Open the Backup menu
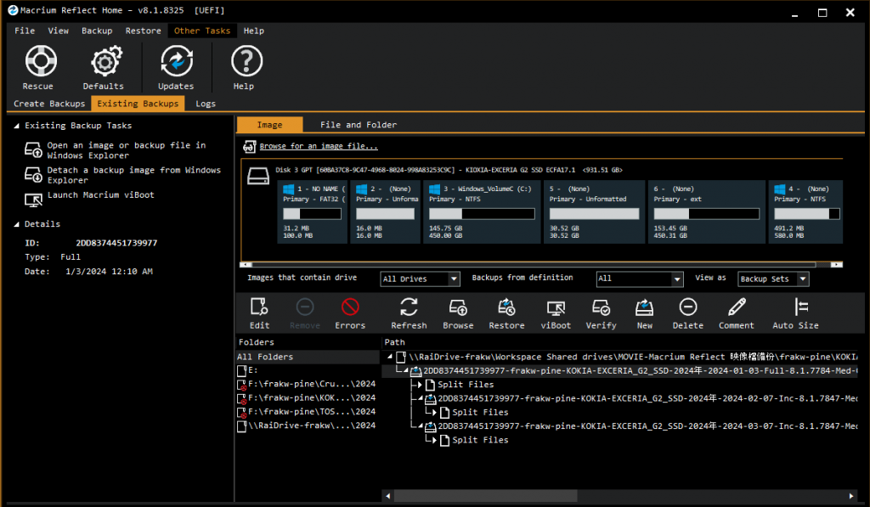Viewport: 870px width, 507px height. 97,31
